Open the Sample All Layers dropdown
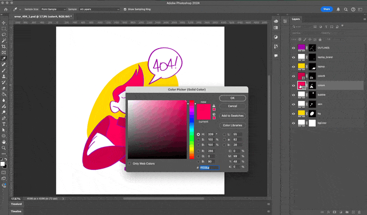The image size is (367, 215). click(x=99, y=9)
